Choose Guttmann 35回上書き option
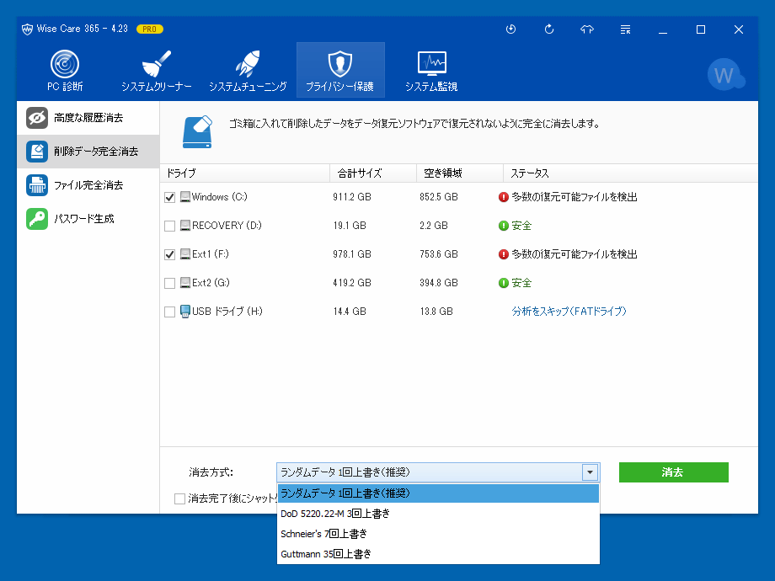 [438, 554]
